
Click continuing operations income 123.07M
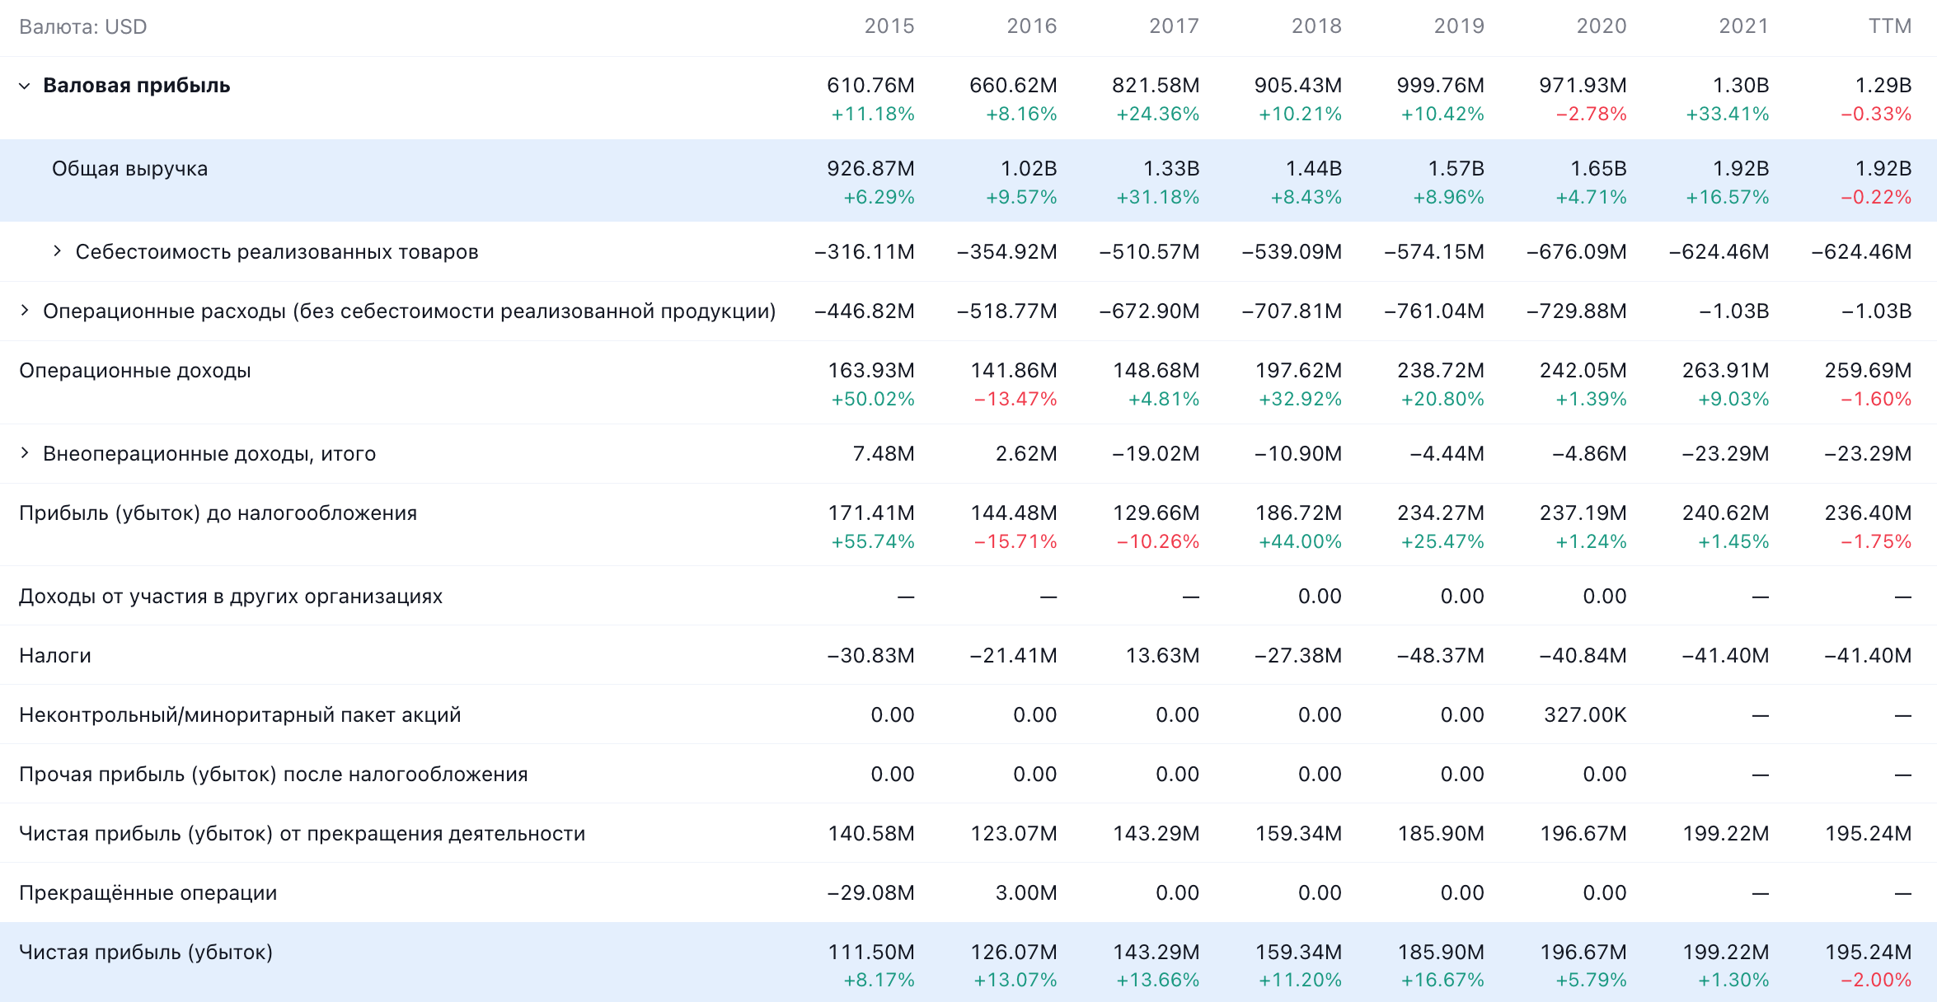point(1014,834)
